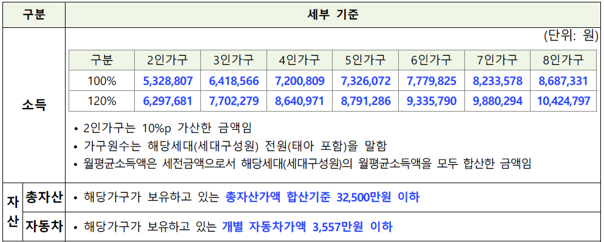Click the 총자산 row label
This screenshot has height=242, width=604.
pyautogui.click(x=44, y=197)
